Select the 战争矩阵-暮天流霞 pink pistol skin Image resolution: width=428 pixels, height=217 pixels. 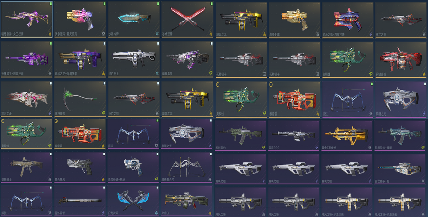(80, 19)
